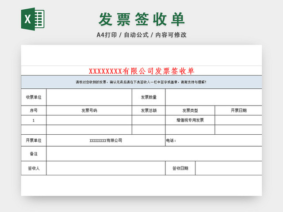Click the blue notice row starting 请核对您收到的发票
Viewport: 283px width, 212px height.
click(x=141, y=82)
